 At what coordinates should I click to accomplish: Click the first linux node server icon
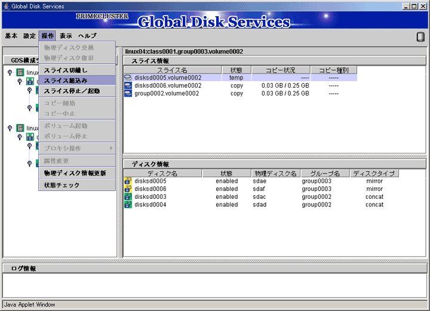[x=20, y=72]
